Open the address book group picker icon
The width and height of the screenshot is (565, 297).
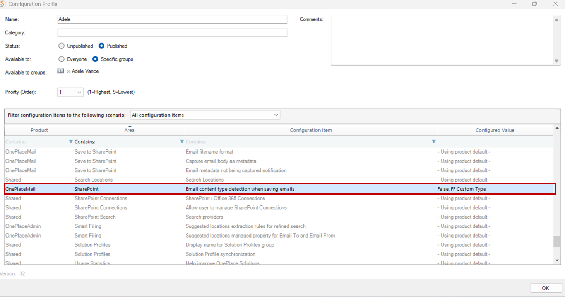coord(61,71)
